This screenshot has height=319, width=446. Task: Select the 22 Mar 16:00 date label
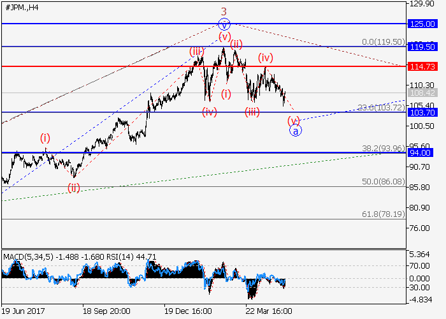[x=270, y=311]
